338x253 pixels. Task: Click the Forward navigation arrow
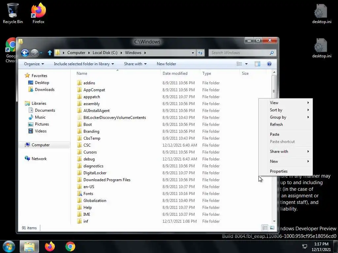coord(34,53)
